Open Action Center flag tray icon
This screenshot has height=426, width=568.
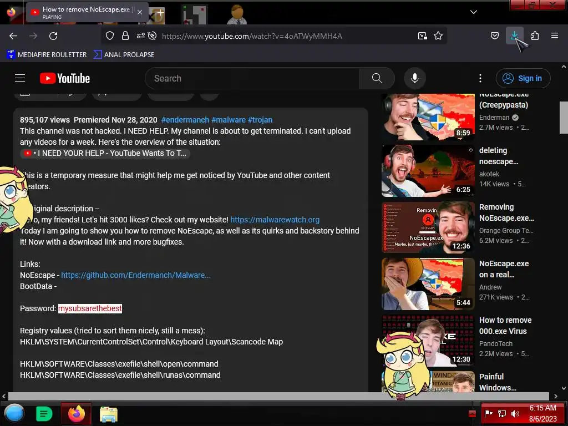pos(488,413)
